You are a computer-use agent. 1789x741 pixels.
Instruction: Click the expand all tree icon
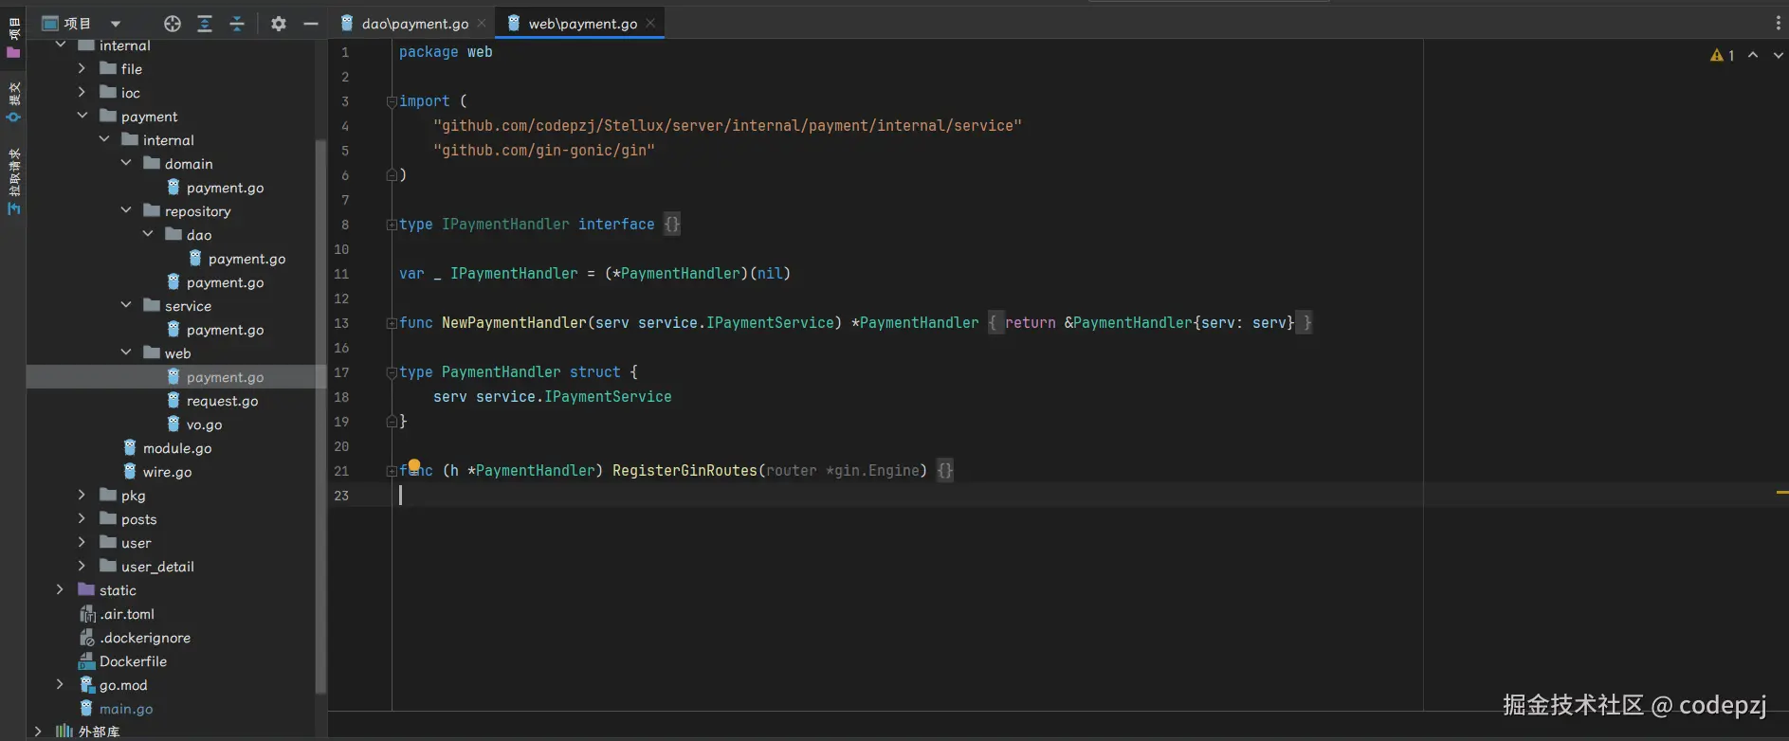205,24
